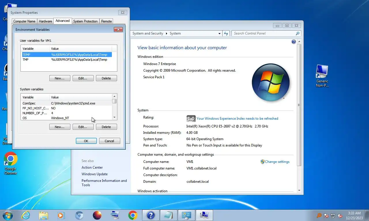Click the red globe browser icon in taskbar
Viewport: 369px width, 221px height.
[97, 215]
